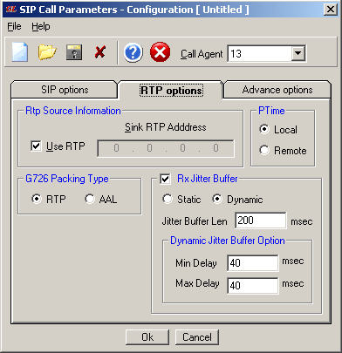Close the SIP Call Parameters window
The height and width of the screenshot is (353, 342).
point(331,10)
